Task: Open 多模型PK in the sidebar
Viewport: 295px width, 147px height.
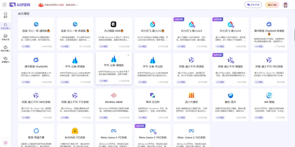Action: (5, 60)
